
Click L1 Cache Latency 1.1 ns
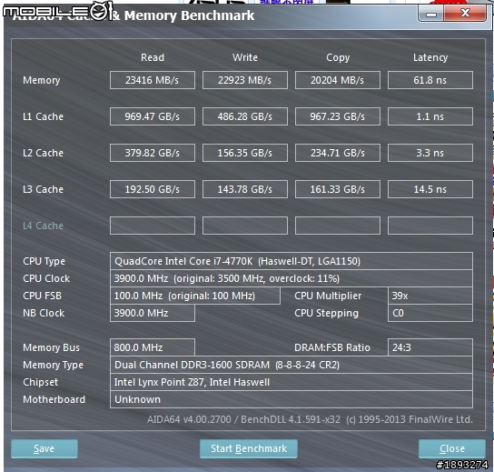coord(430,116)
